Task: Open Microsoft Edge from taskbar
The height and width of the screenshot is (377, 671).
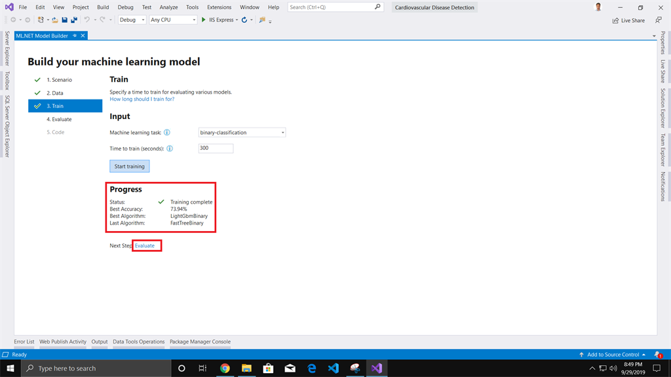Action: point(312,368)
